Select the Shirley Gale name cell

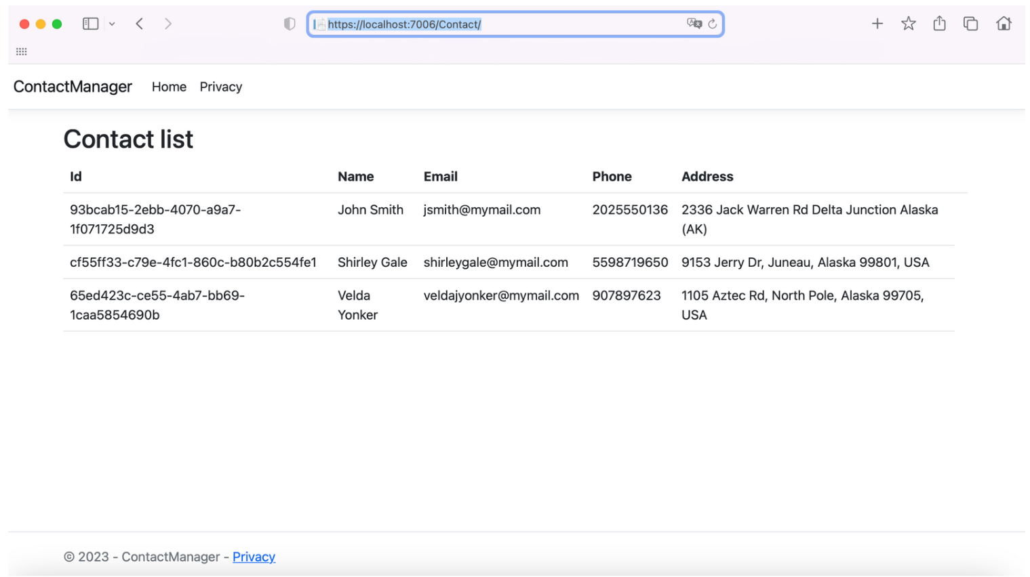pos(372,262)
